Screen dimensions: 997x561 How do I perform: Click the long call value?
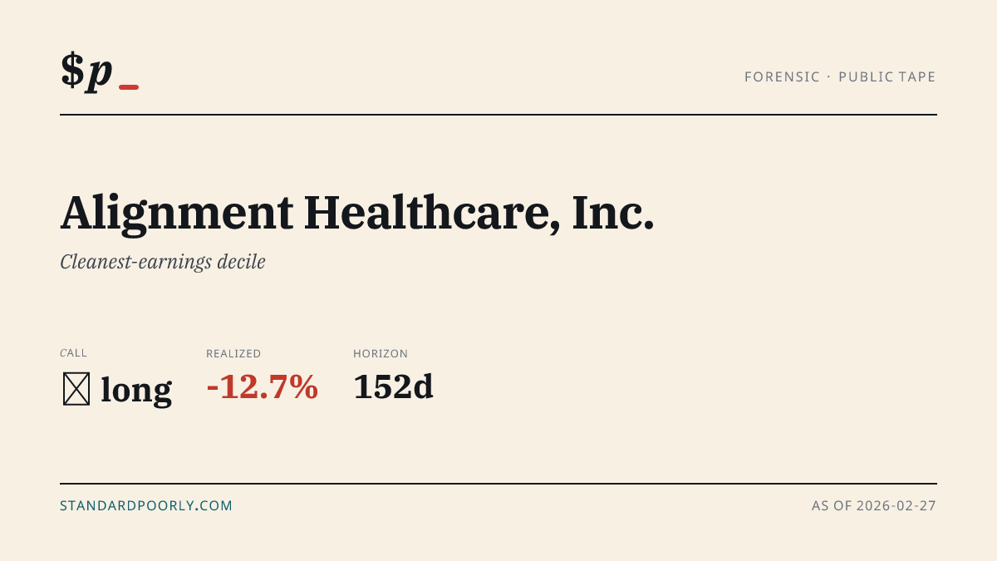click(136, 389)
